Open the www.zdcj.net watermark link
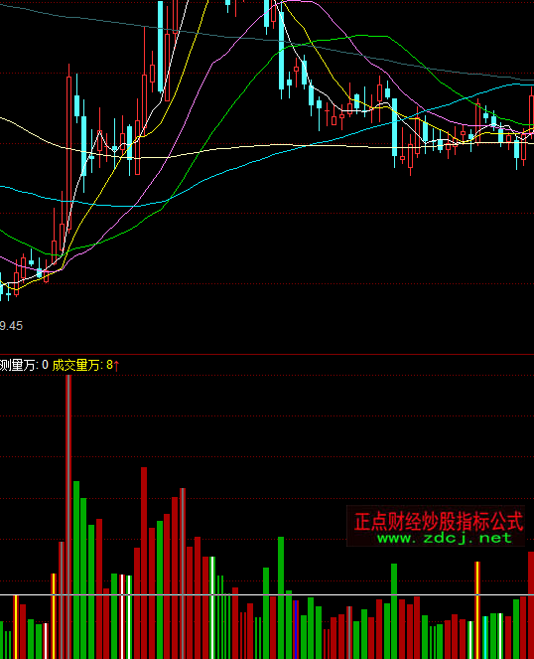The width and height of the screenshot is (534, 659). [x=445, y=538]
